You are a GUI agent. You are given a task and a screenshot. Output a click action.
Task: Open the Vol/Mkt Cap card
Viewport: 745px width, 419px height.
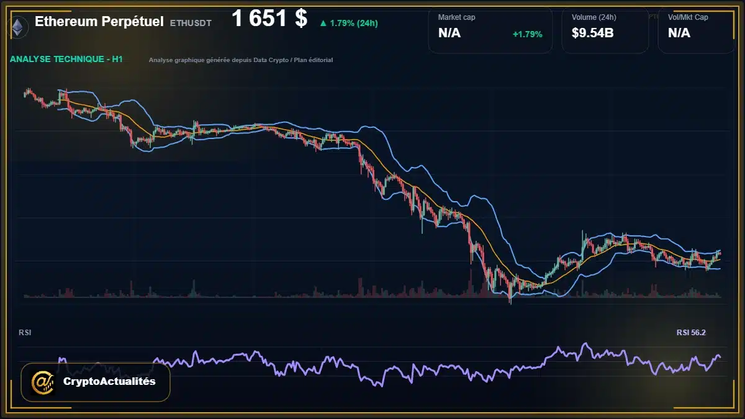pos(697,30)
